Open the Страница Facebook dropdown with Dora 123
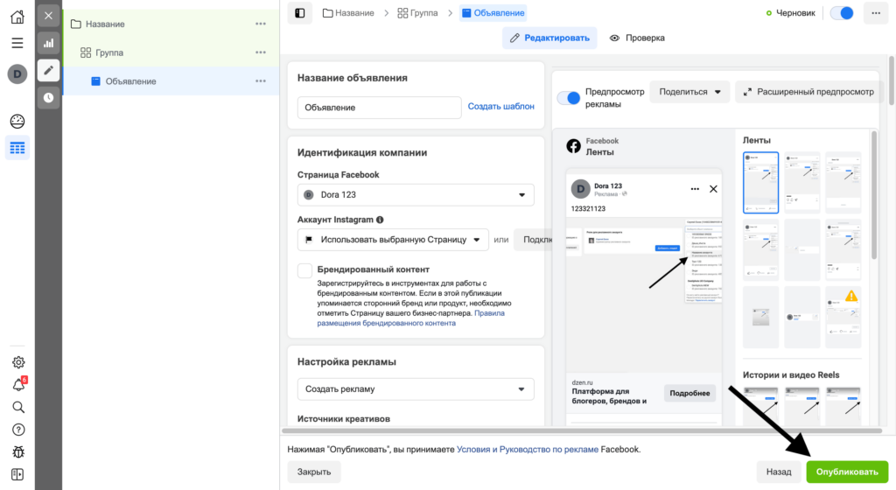Screen dimensions: 896x490 [416, 194]
